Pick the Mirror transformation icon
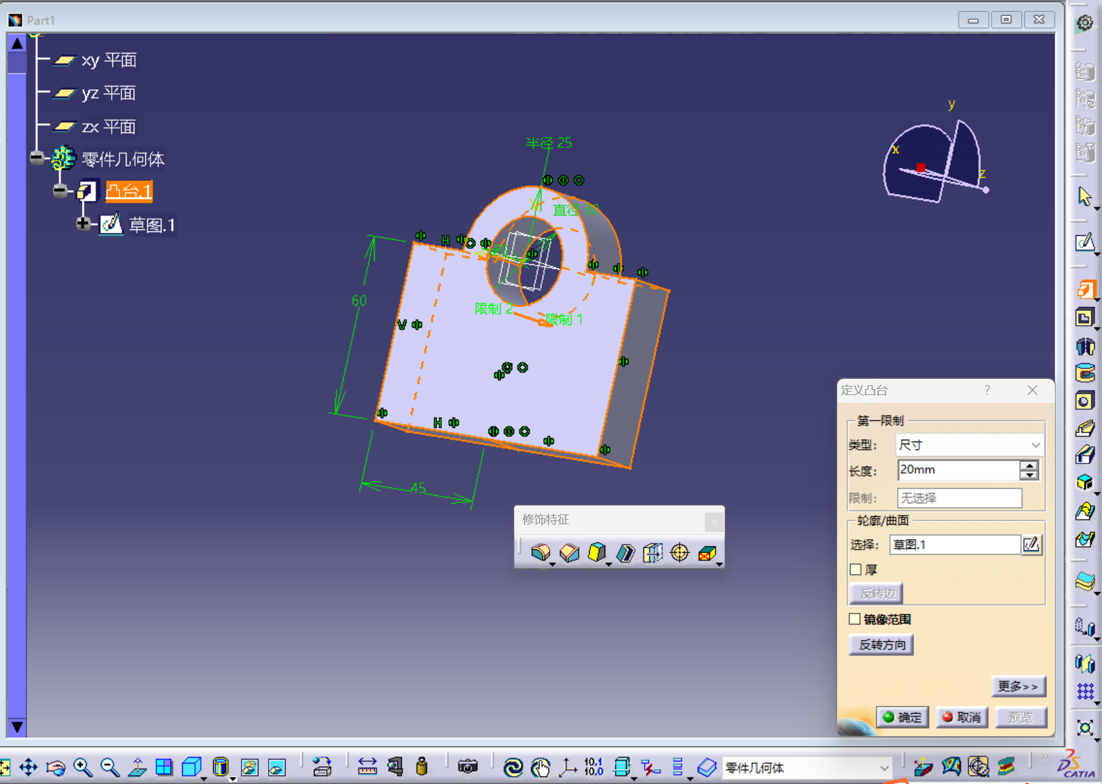1102x784 pixels. click(x=1085, y=663)
